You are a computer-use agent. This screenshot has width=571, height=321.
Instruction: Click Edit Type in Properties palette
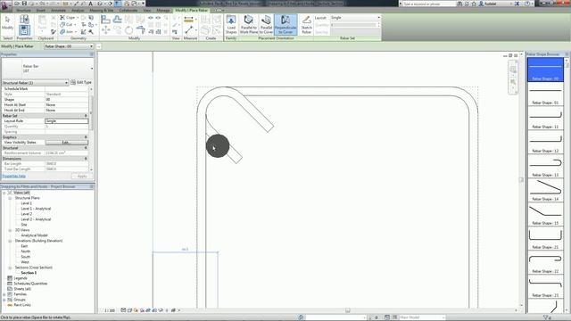pos(81,83)
